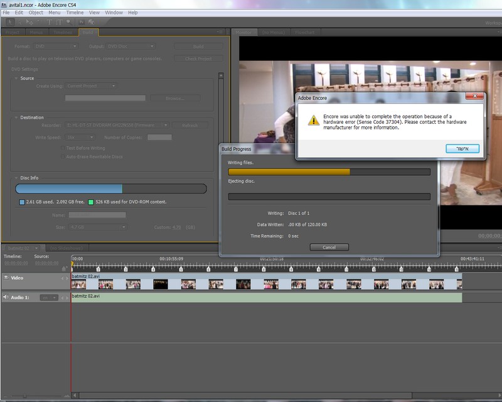The height and width of the screenshot is (402, 502).
Task: Click the batmitz 02.avi audio clip
Action: point(266,297)
